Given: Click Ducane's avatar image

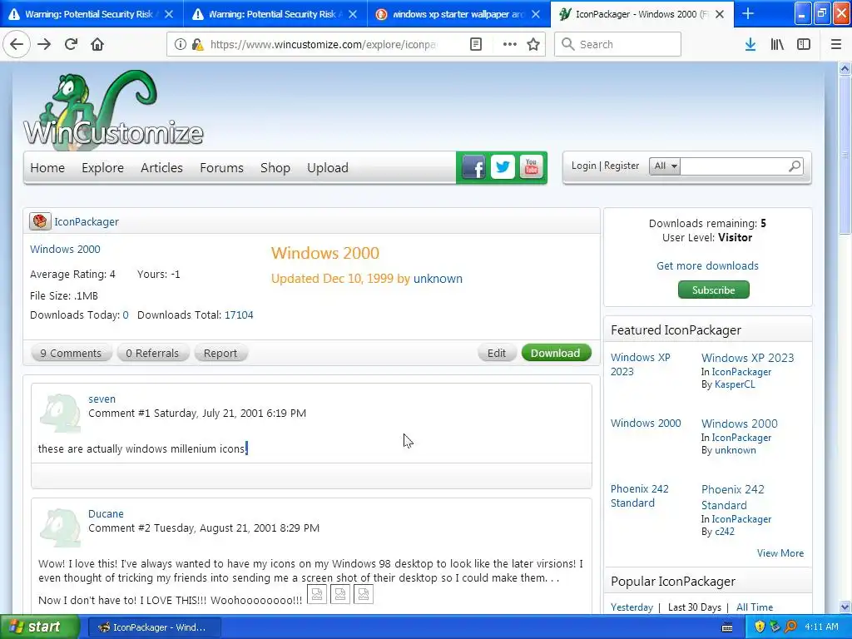Looking at the screenshot, I should [60, 528].
